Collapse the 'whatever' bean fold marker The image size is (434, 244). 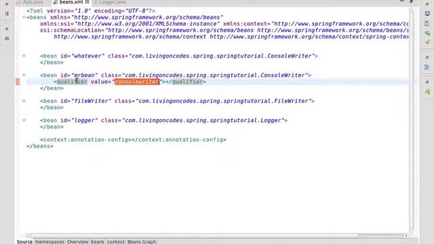point(24,56)
